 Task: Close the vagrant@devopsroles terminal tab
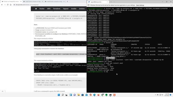pyautogui.click(x=107, y=2)
